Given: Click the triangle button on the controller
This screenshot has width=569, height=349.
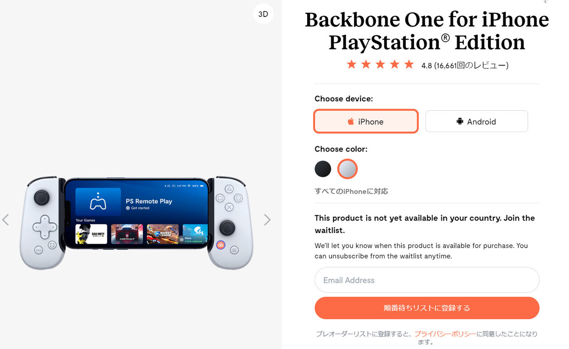Looking at the screenshot, I should point(229,189).
